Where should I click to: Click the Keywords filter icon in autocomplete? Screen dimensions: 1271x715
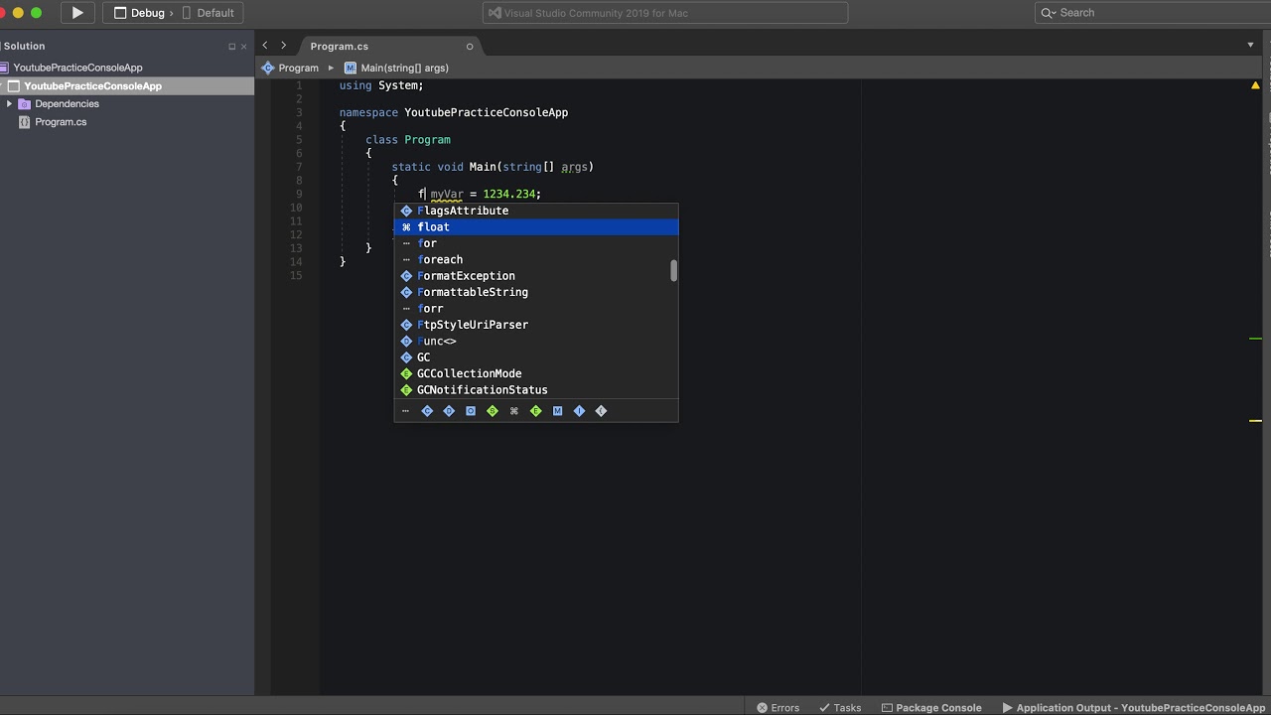coord(514,411)
